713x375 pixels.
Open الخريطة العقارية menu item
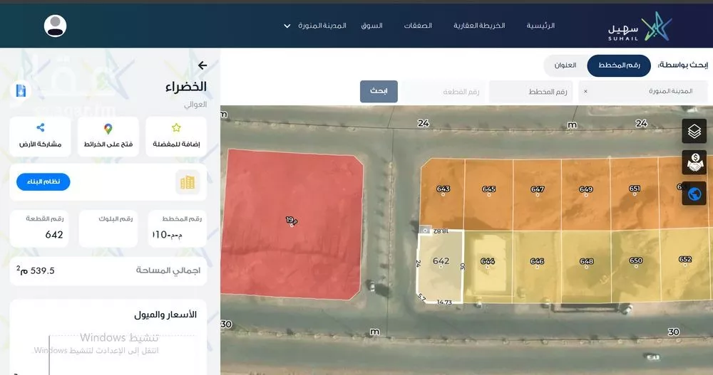coord(479,26)
